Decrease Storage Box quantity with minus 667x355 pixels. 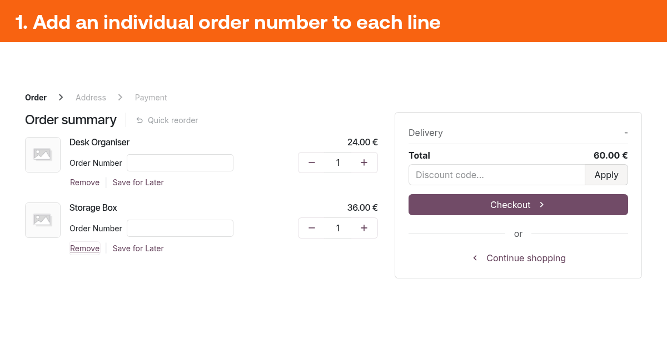[312, 228]
